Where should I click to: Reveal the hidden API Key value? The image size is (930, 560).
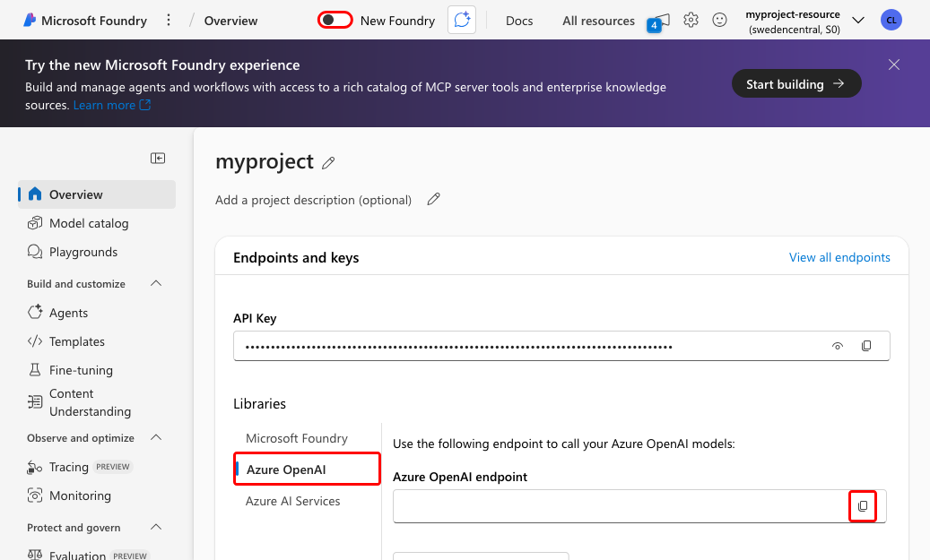click(x=837, y=346)
